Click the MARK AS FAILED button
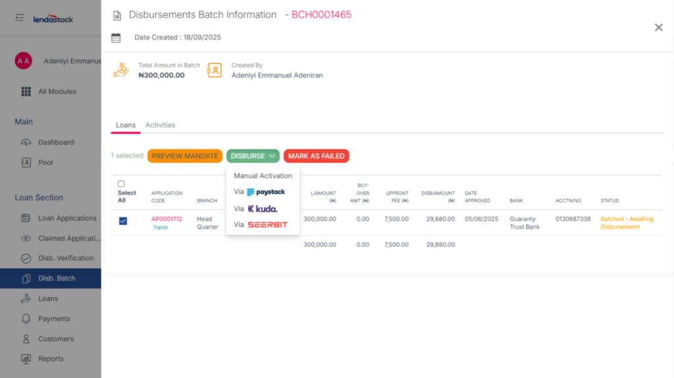This screenshot has height=378, width=674. click(316, 156)
